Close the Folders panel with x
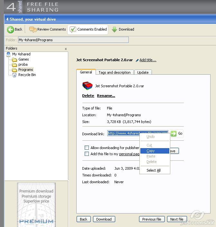The width and height of the screenshot is (216, 227). [66, 49]
